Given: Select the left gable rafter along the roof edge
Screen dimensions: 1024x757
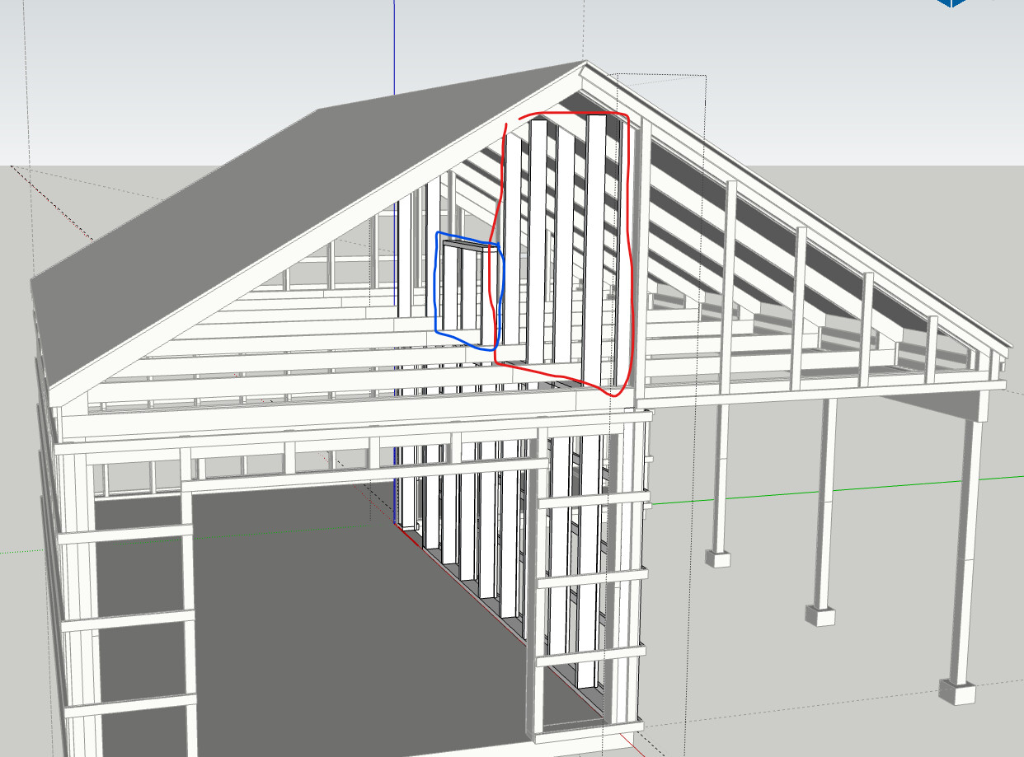Looking at the screenshot, I should (x=313, y=239).
